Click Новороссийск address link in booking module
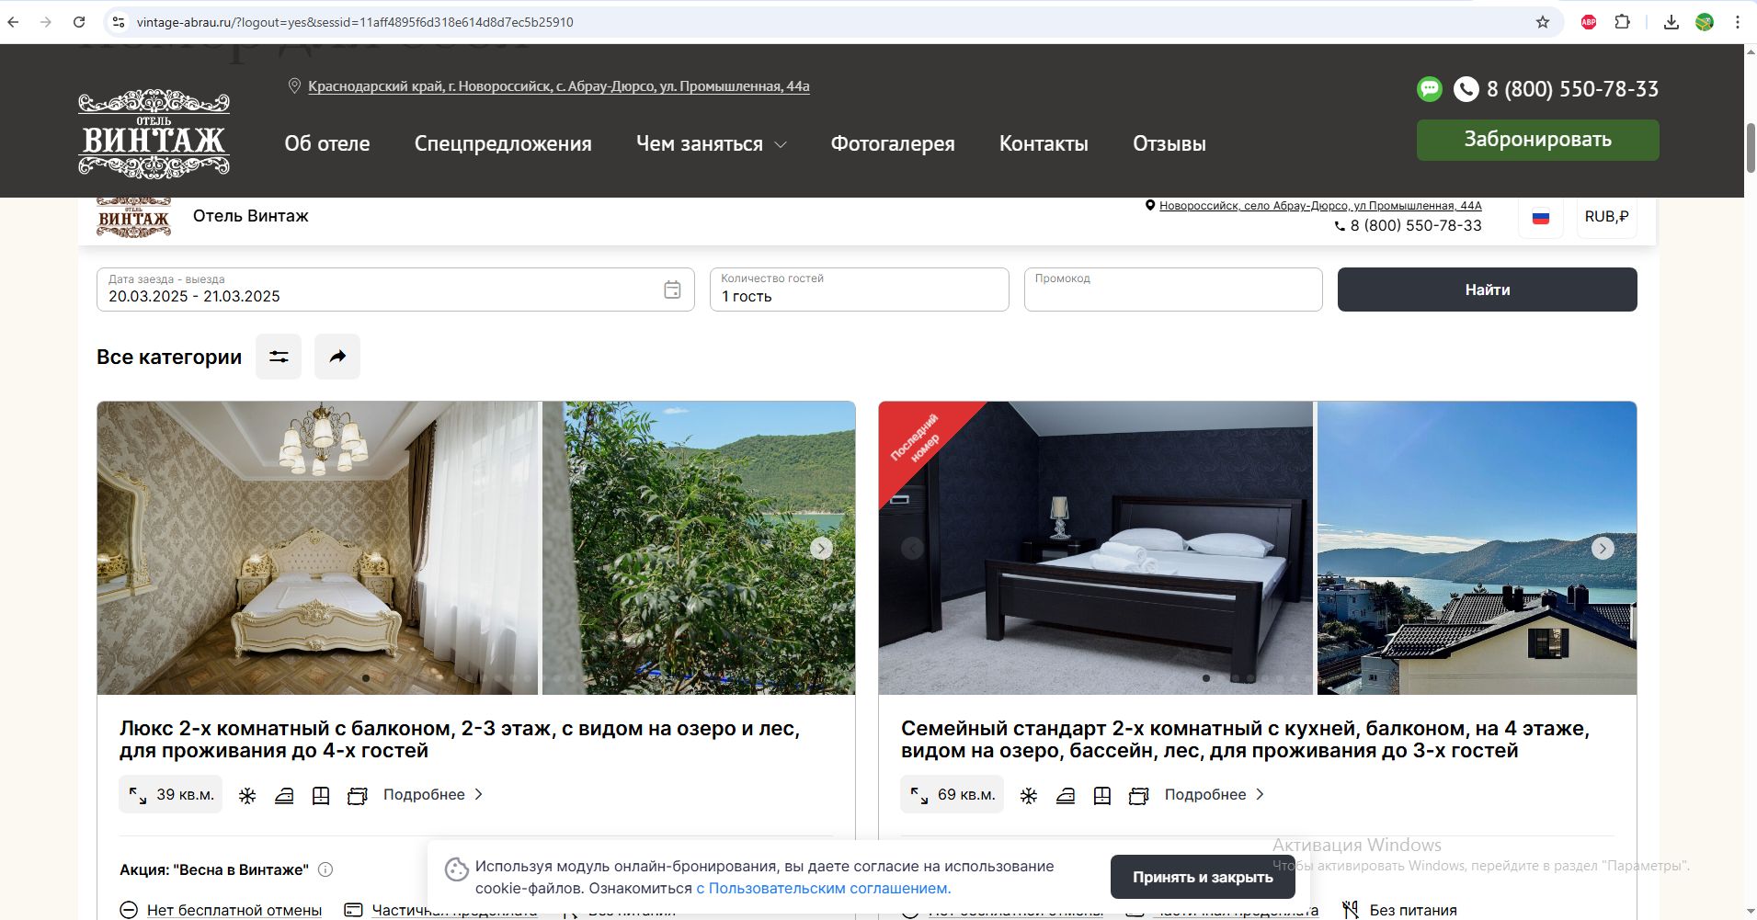This screenshot has width=1757, height=920. tap(1320, 206)
